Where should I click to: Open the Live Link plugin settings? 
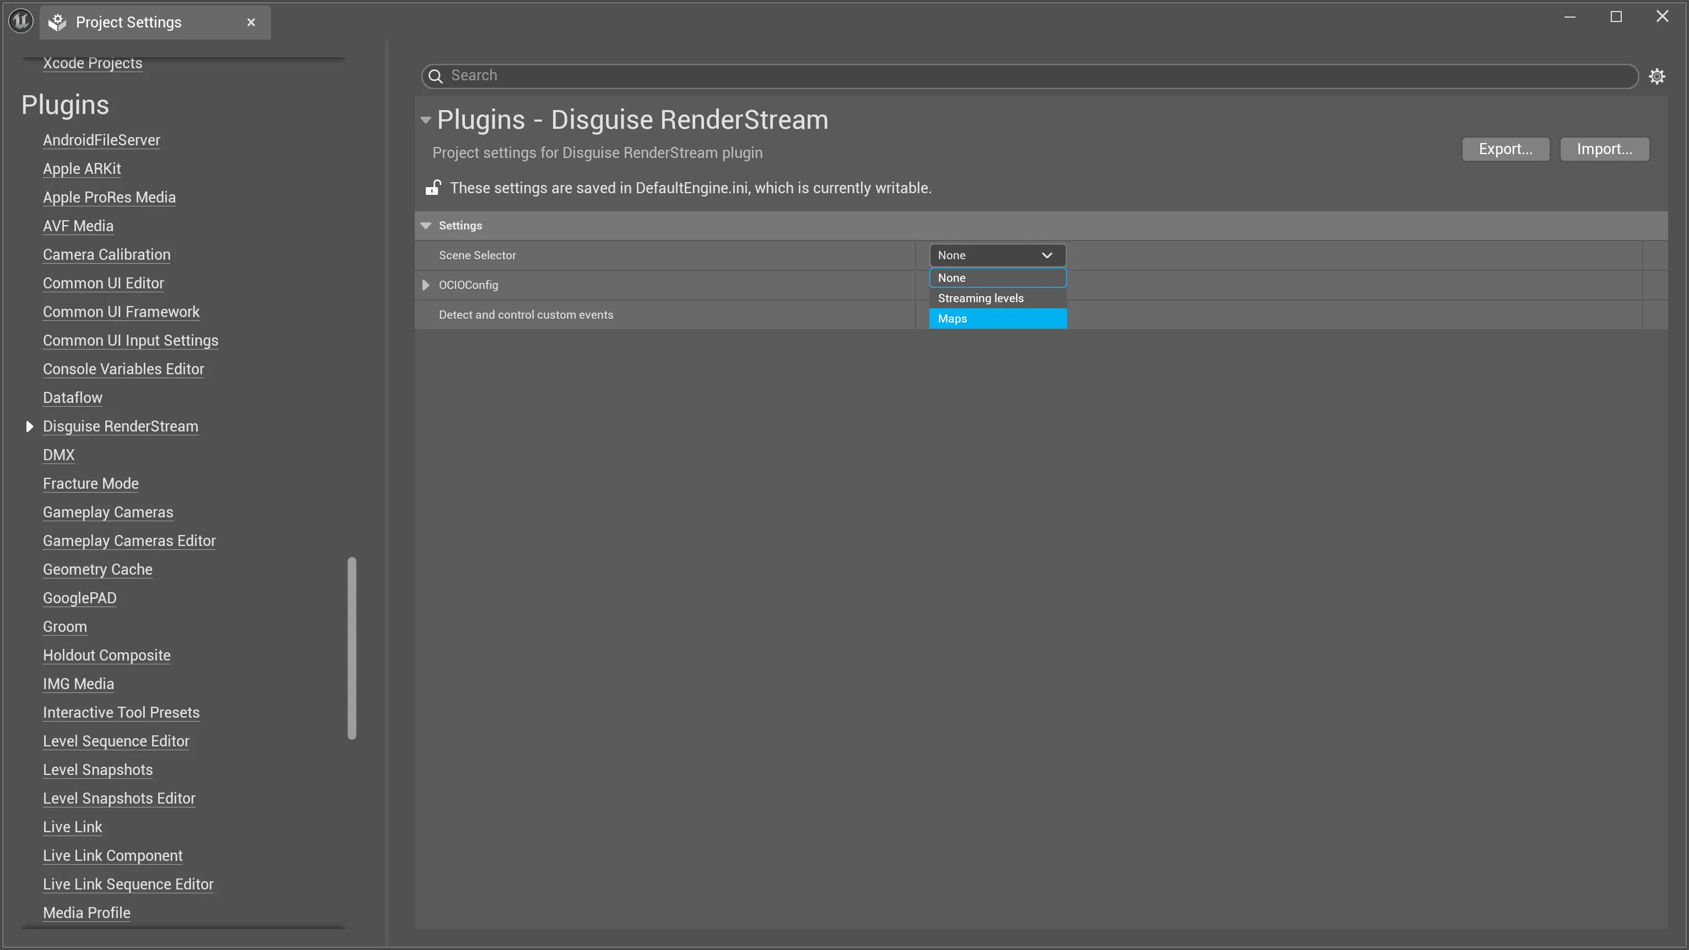[x=73, y=827]
